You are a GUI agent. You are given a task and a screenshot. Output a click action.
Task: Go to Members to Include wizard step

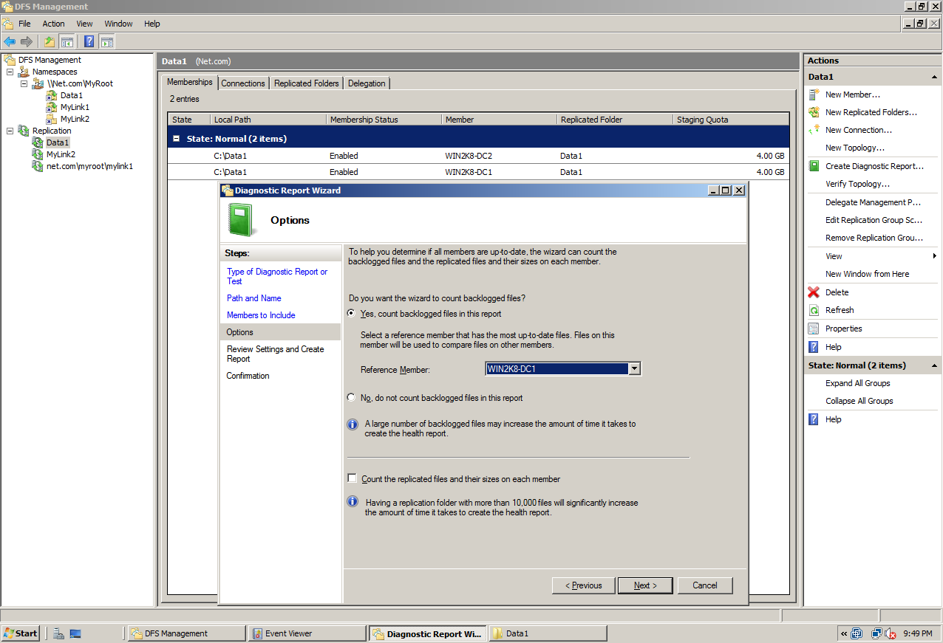[261, 315]
